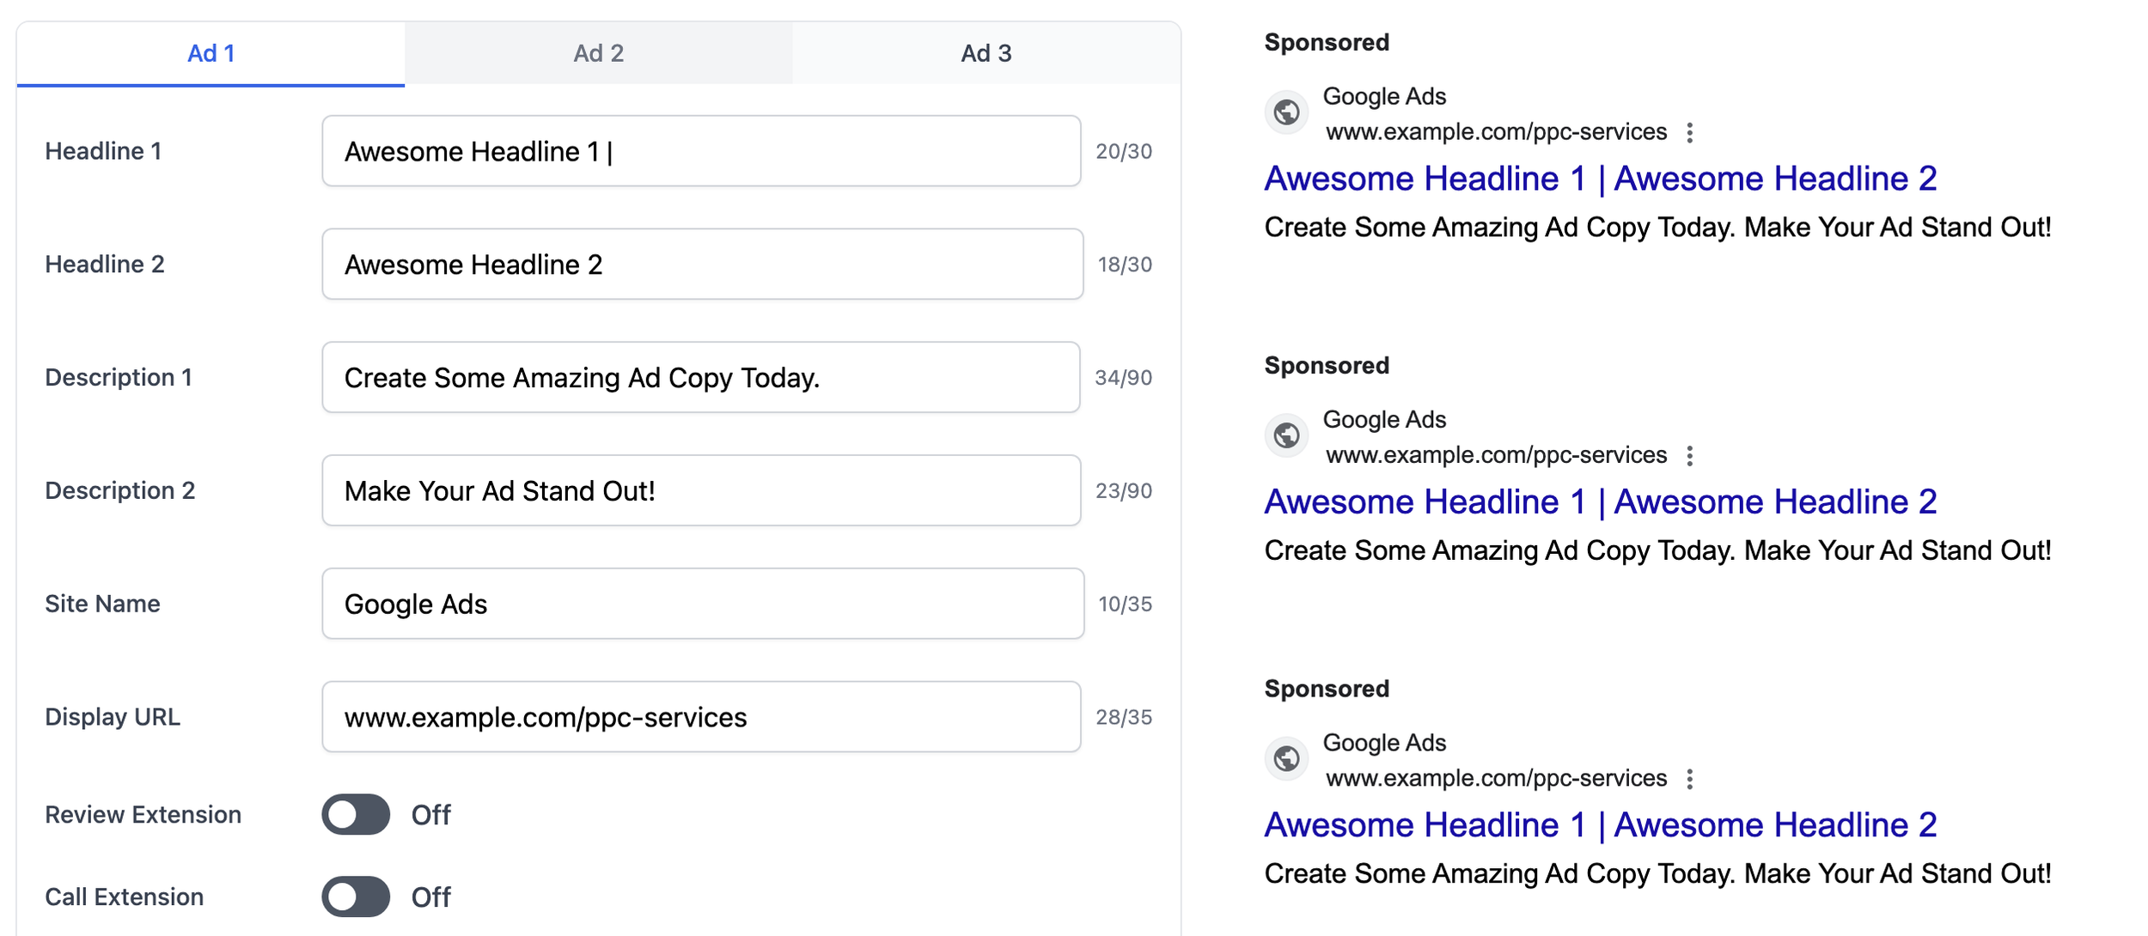2148x936 pixels.
Task: Toggle the Review Extension switch
Action: point(356,815)
